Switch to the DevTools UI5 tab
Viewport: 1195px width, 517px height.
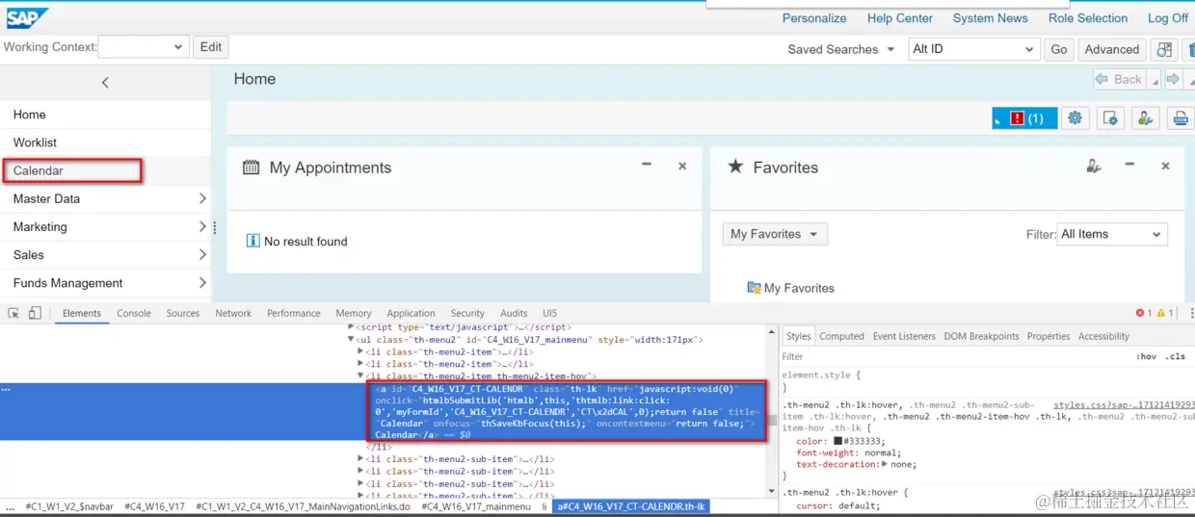tap(549, 313)
